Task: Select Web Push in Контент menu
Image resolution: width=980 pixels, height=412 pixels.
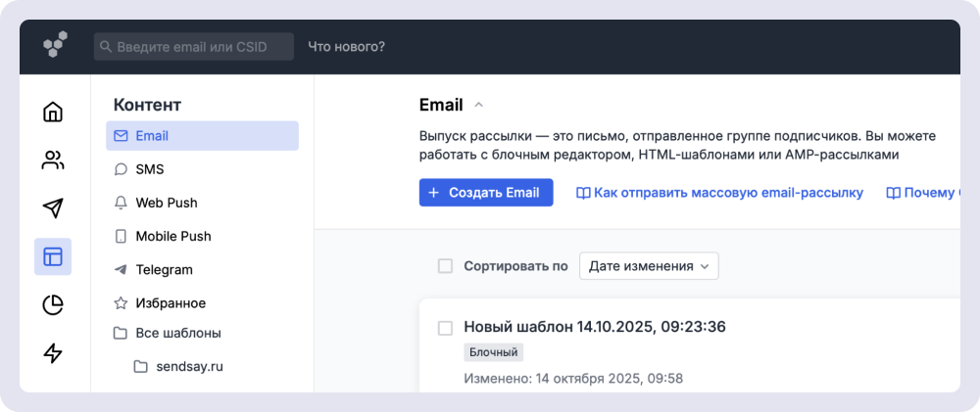Action: tap(166, 203)
